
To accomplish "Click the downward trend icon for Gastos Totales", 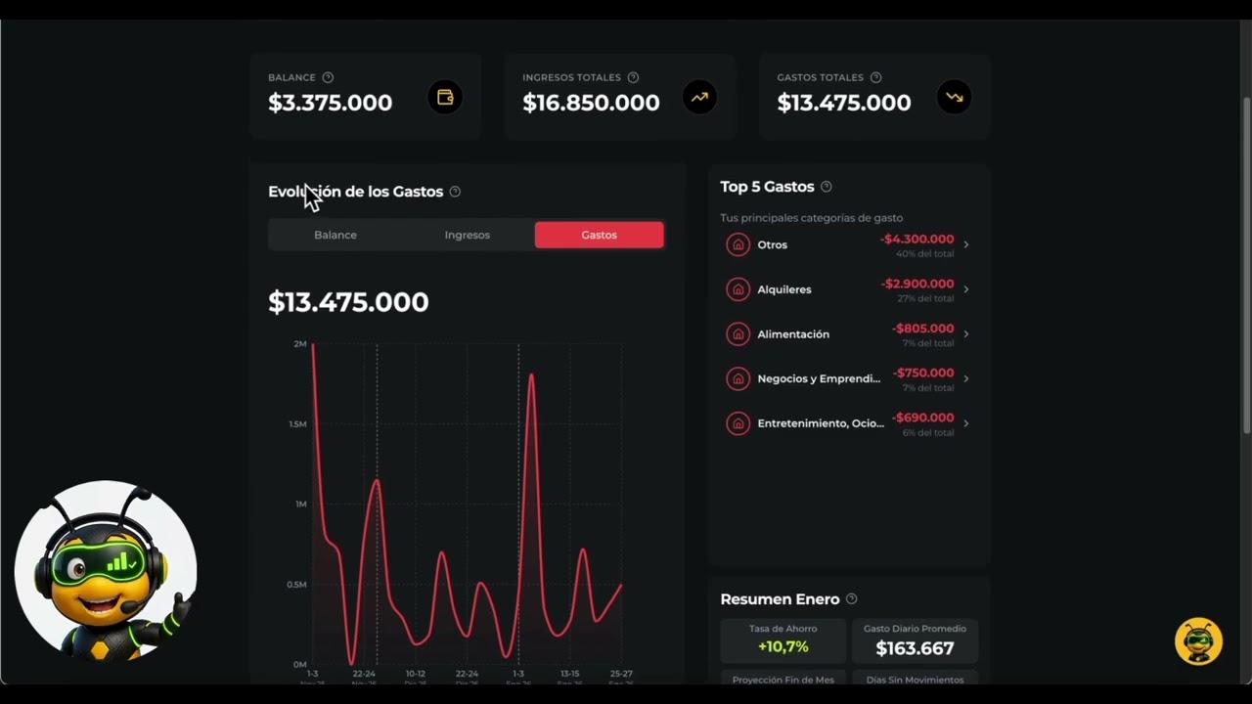I will (x=954, y=97).
